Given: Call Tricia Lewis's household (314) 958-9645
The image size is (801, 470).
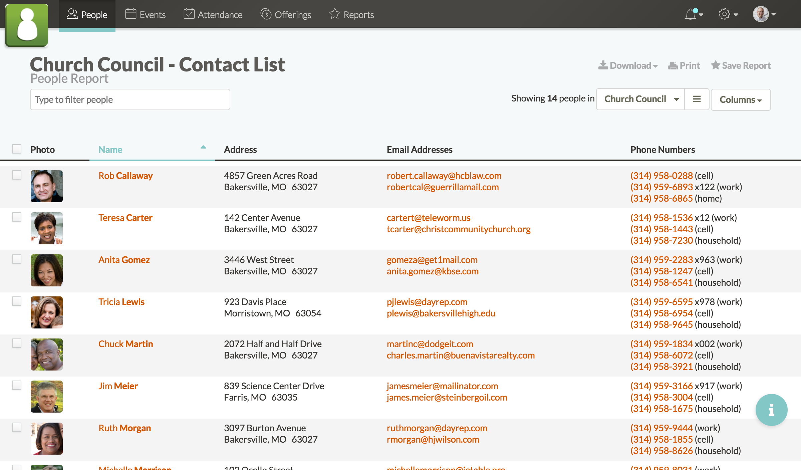Looking at the screenshot, I should pyautogui.click(x=661, y=324).
